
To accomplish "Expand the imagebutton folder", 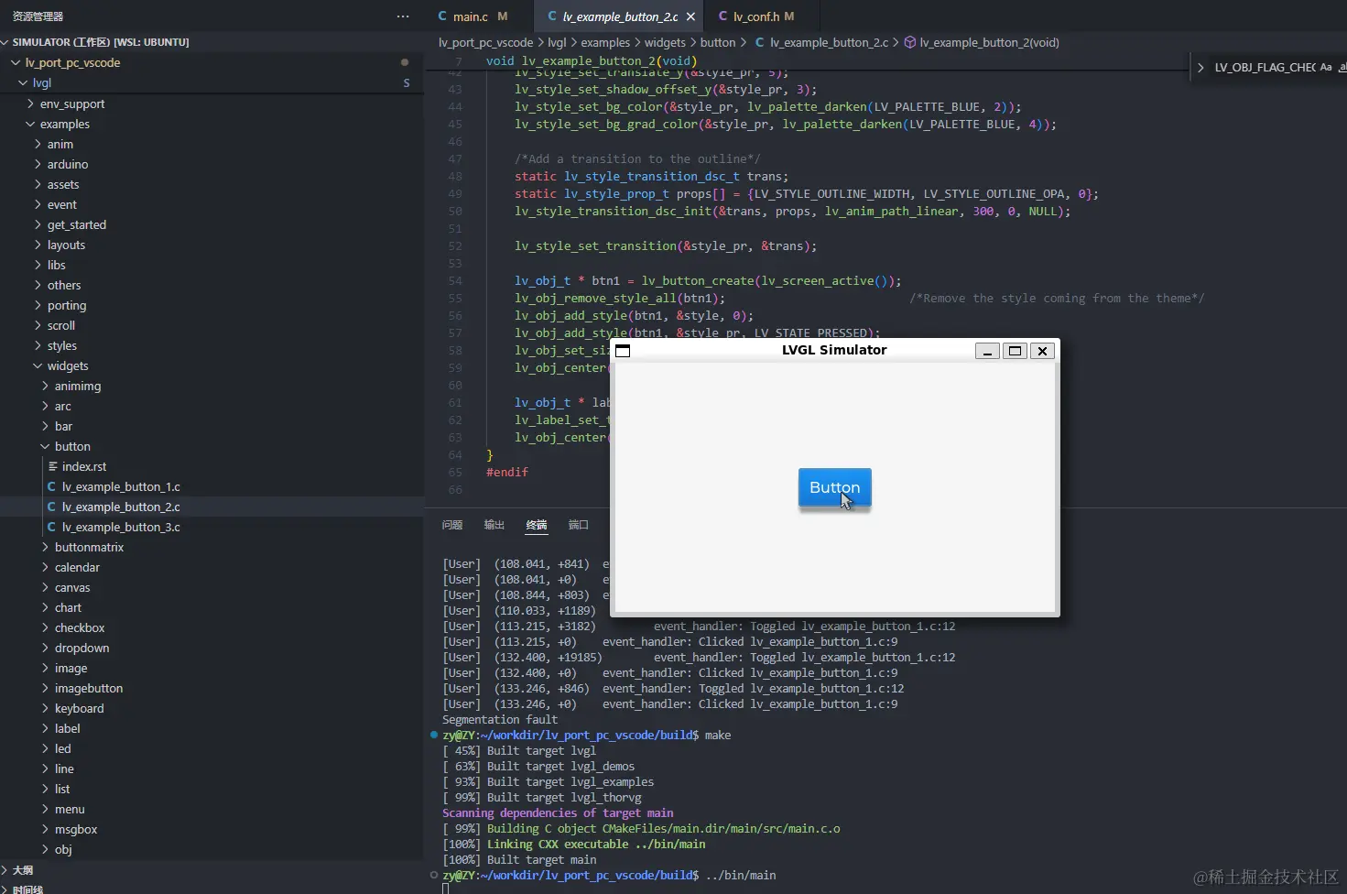I will pyautogui.click(x=45, y=688).
